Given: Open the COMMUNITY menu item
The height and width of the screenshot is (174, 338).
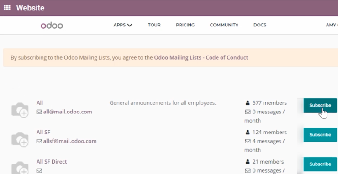Looking at the screenshot, I should 224,25.
